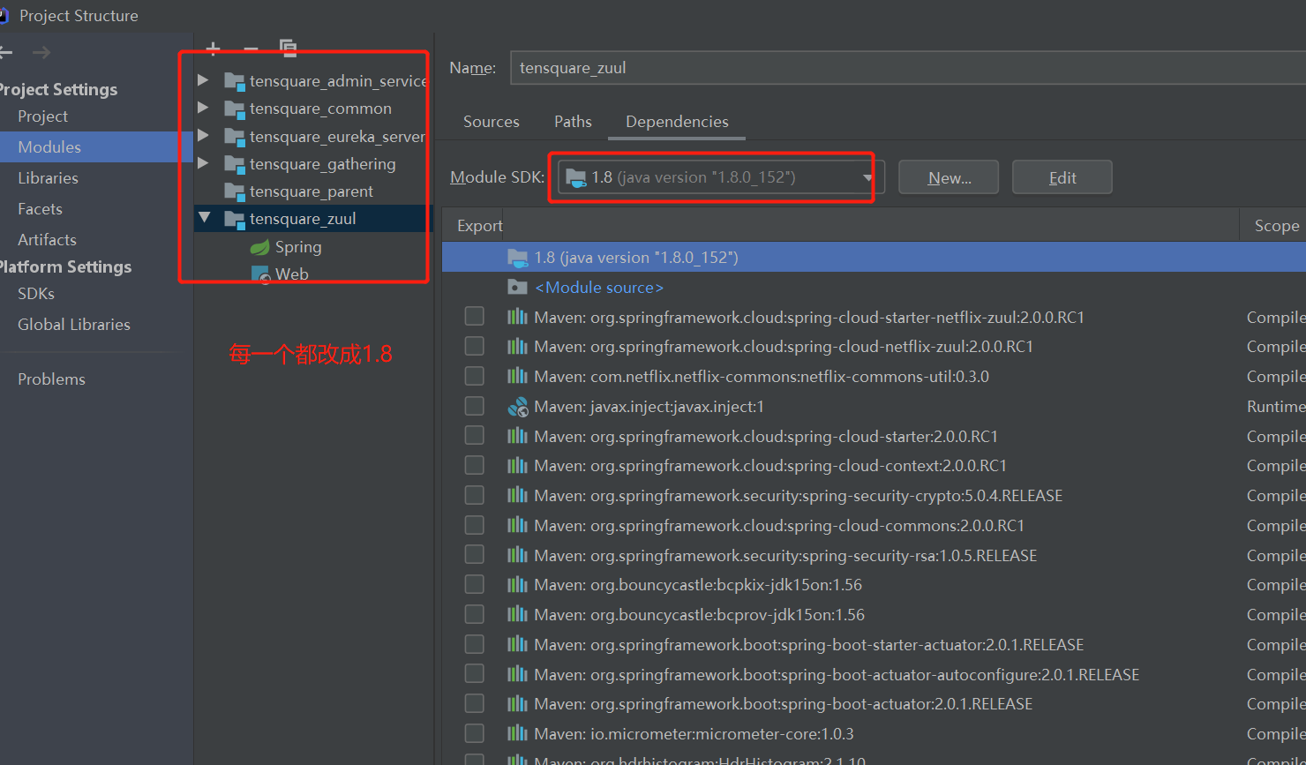Screen dimensions: 1306x765
Task: Check export for javax.inject
Action: [475, 406]
